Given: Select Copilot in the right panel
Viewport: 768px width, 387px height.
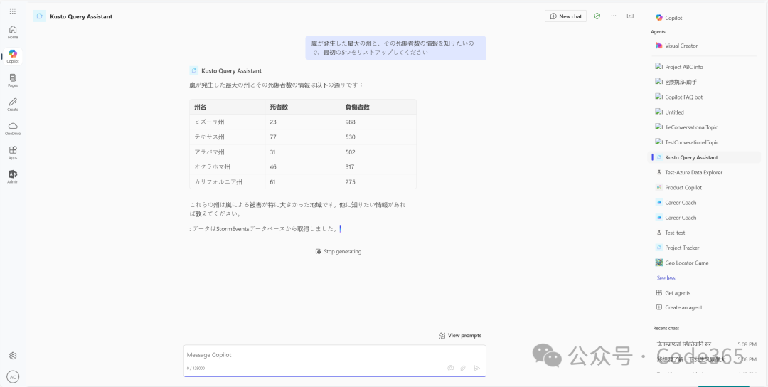Looking at the screenshot, I should (x=668, y=18).
